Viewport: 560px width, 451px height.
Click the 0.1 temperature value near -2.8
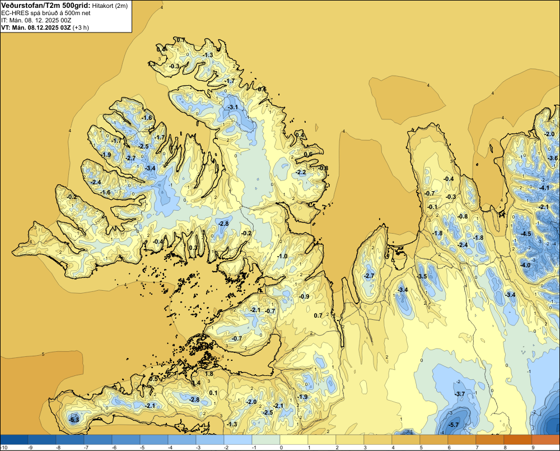coord(213,393)
